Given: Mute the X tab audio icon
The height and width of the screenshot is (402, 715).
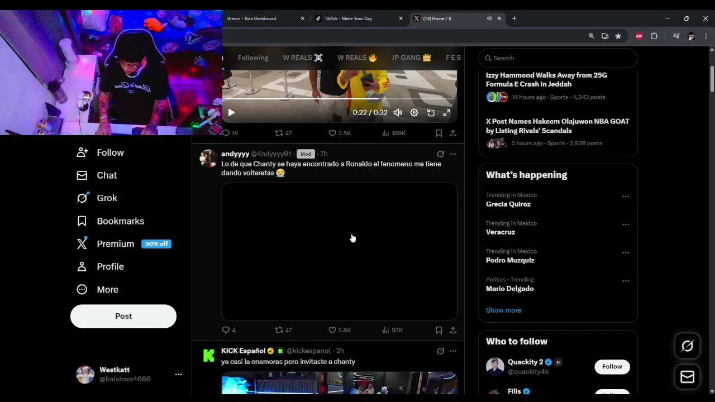Looking at the screenshot, I should (489, 18).
